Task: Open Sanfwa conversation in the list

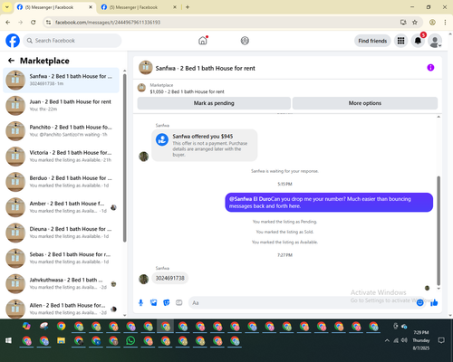Action: (61, 81)
